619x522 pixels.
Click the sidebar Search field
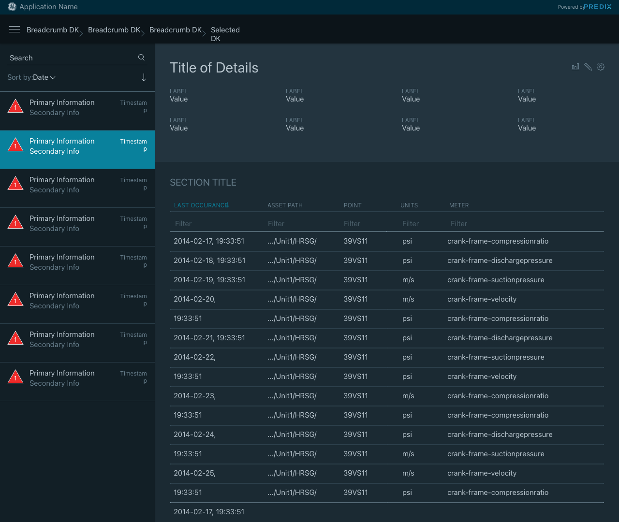73,58
